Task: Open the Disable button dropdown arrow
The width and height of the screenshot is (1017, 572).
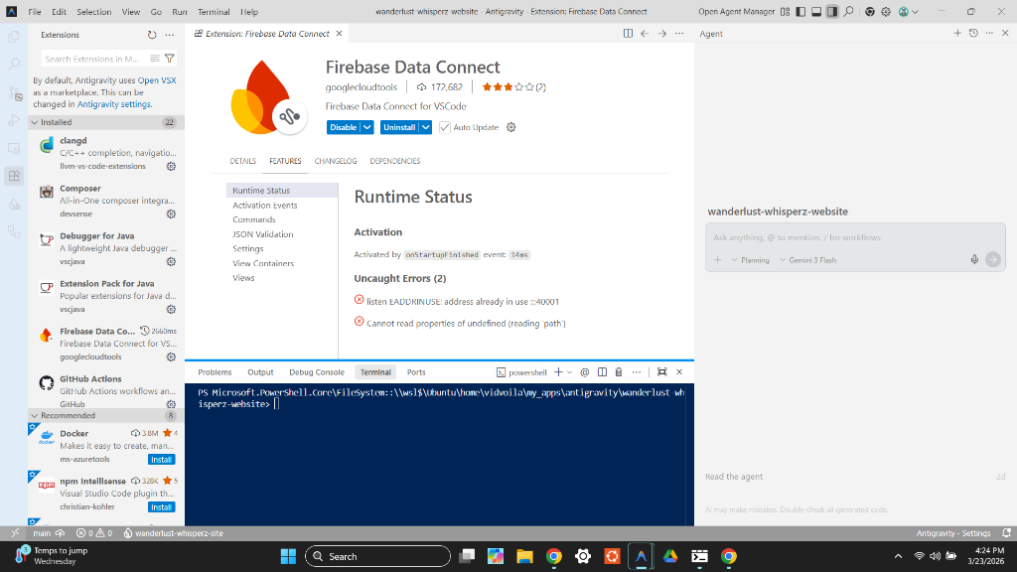Action: [x=367, y=127]
